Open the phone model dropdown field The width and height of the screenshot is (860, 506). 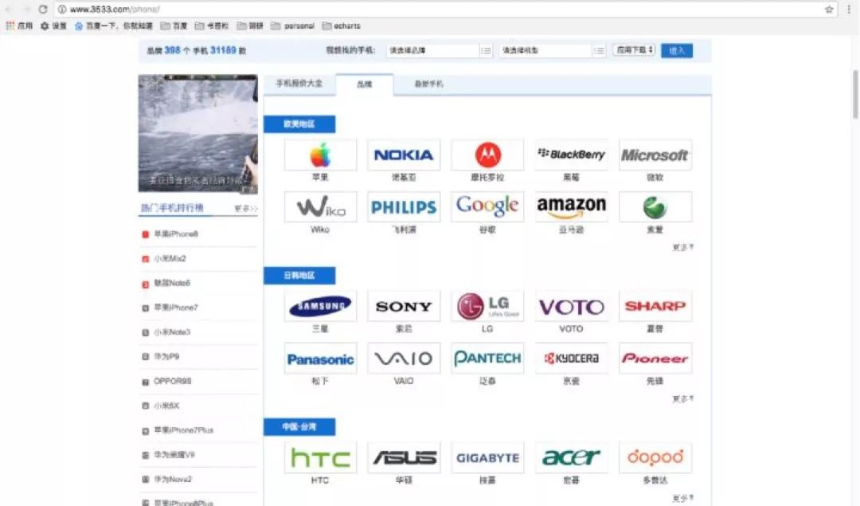pyautogui.click(x=545, y=50)
